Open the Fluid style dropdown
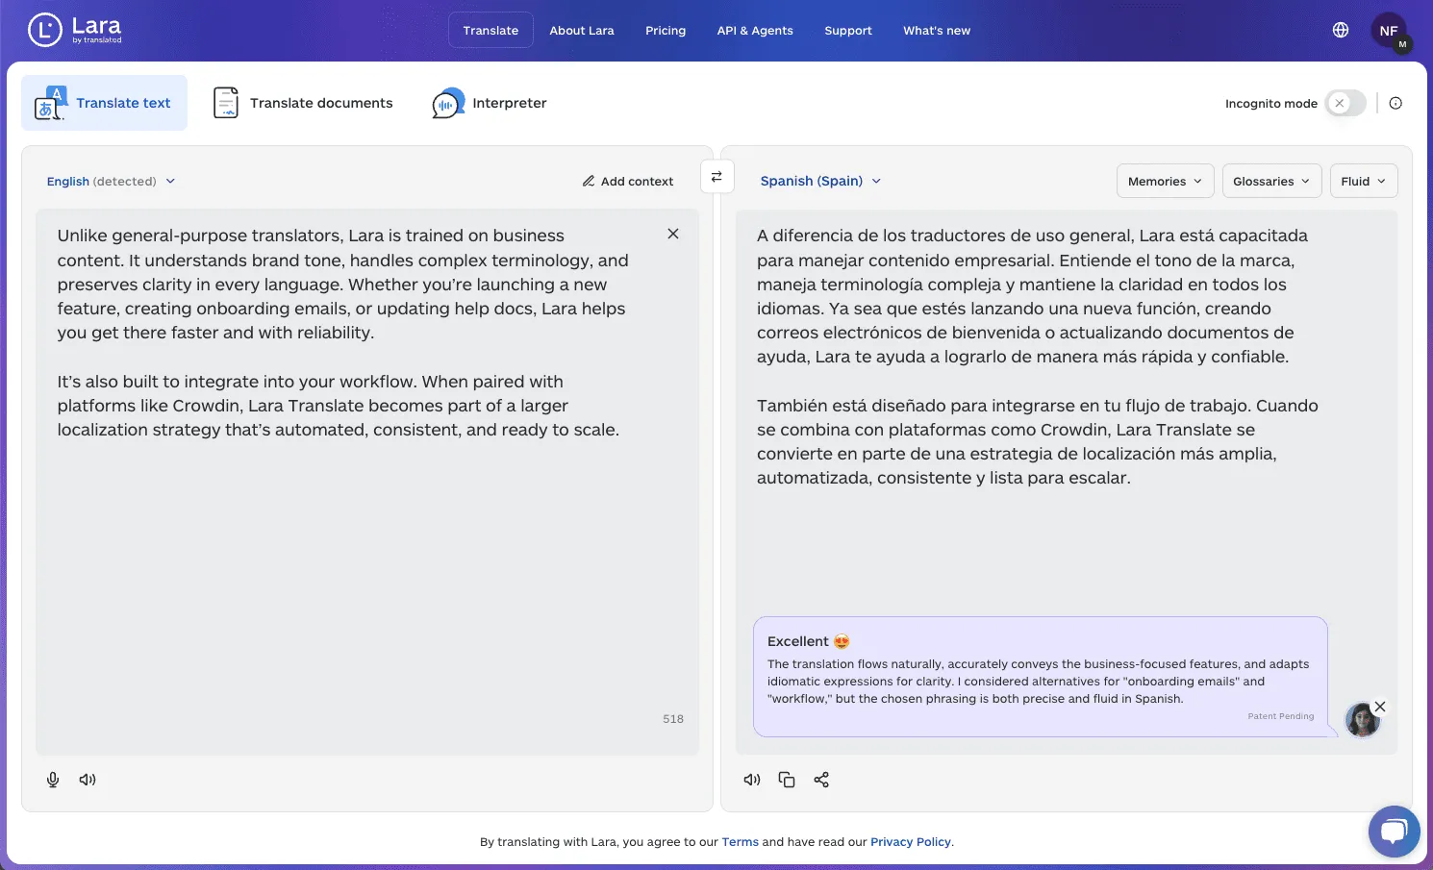 pos(1363,181)
